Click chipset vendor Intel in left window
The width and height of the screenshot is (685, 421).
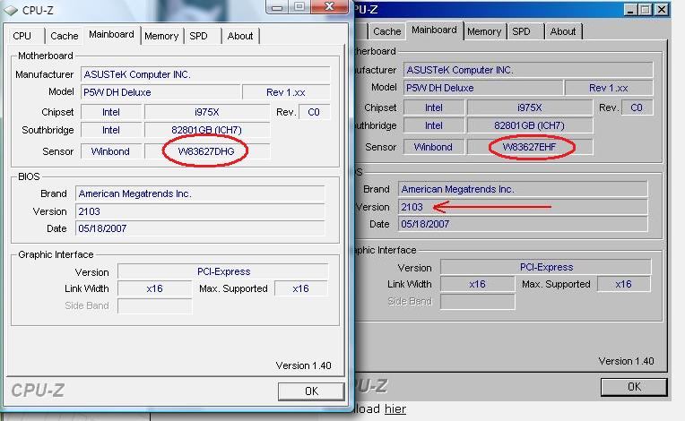pyautogui.click(x=111, y=112)
